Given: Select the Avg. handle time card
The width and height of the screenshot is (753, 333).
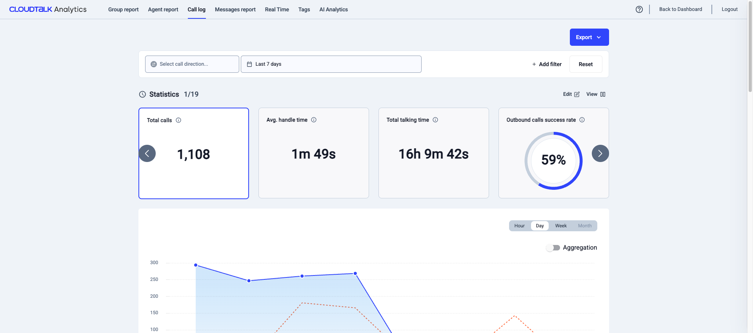Looking at the screenshot, I should click(x=314, y=153).
